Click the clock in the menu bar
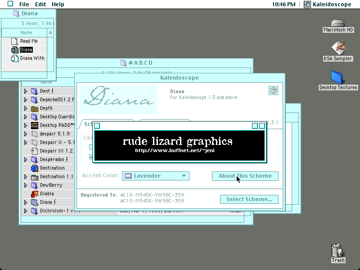Image resolution: width=360 pixels, height=270 pixels. pyautogui.click(x=284, y=4)
